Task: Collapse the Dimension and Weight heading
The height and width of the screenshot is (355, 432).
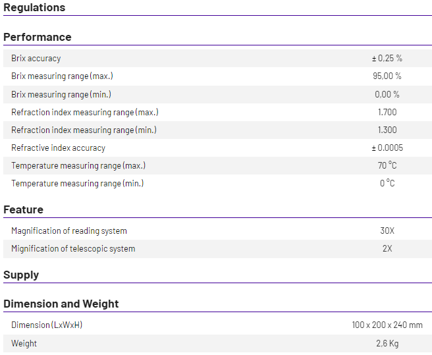Action: click(x=61, y=304)
